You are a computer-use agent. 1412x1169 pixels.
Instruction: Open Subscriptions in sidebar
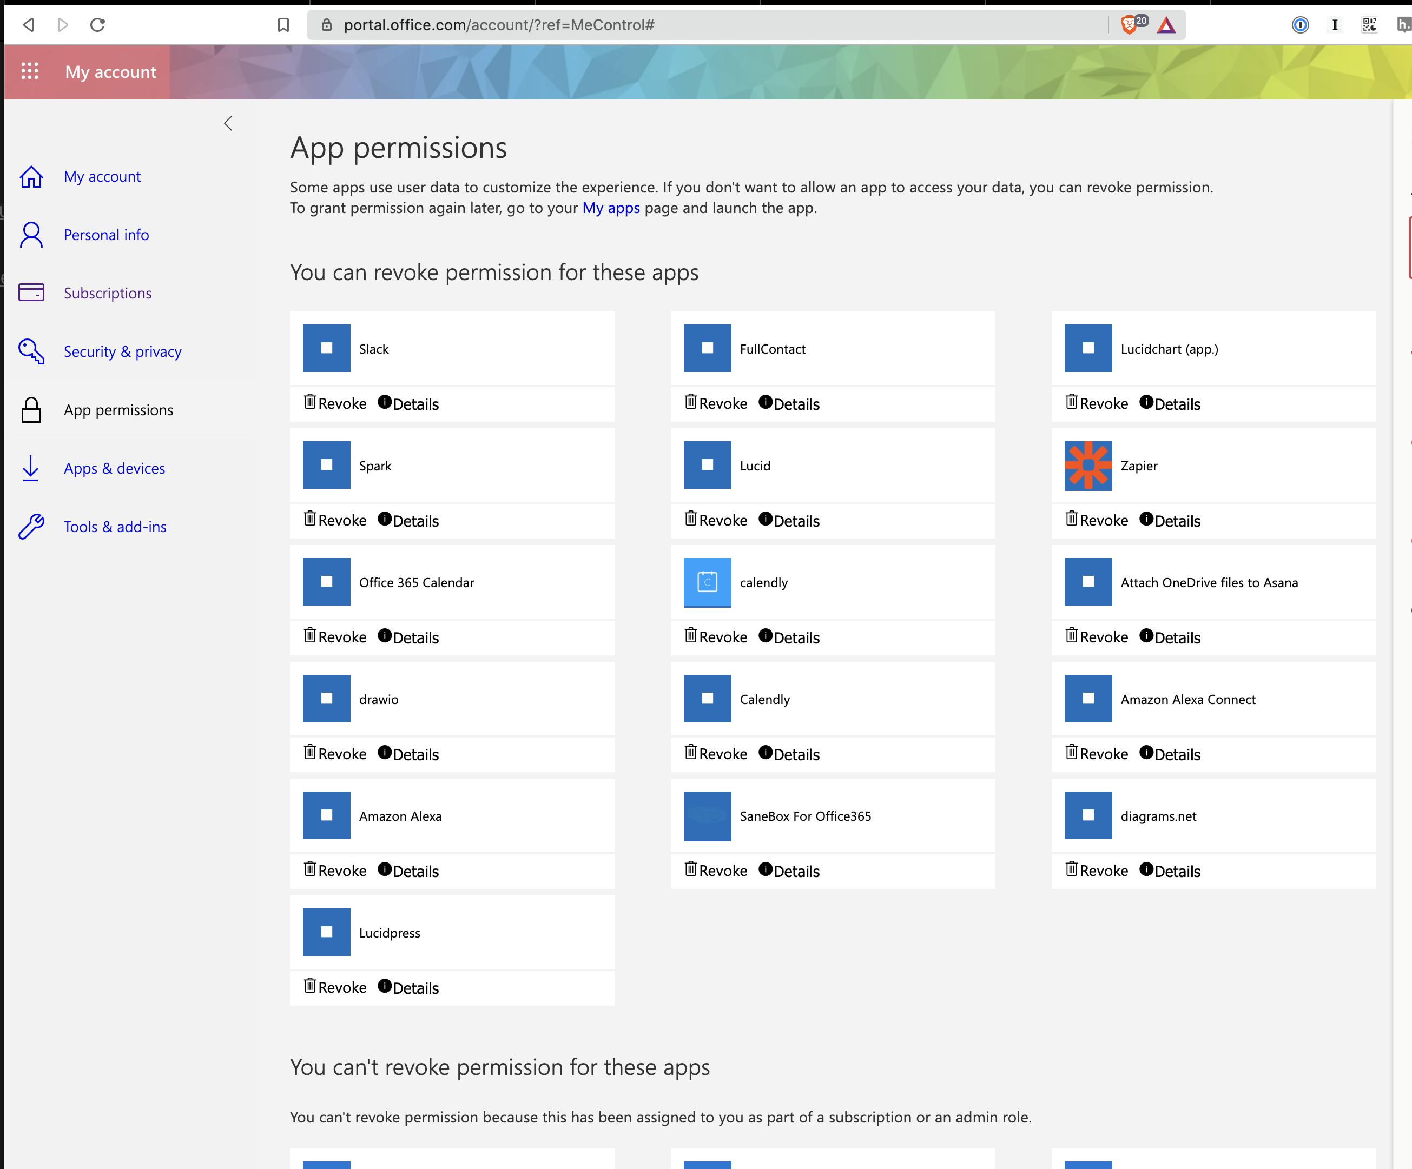(108, 294)
